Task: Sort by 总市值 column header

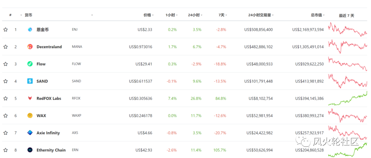Action: click(x=317, y=15)
